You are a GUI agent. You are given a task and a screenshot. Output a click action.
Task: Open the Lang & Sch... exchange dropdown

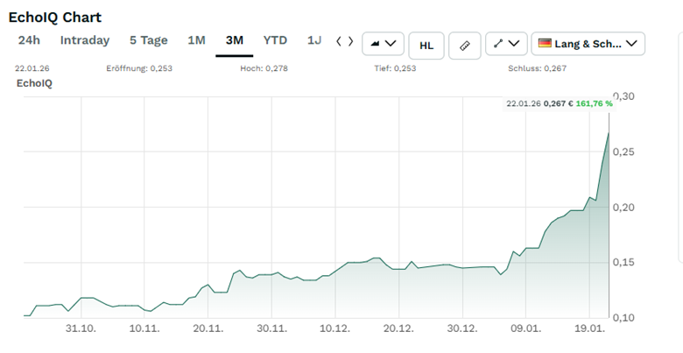click(588, 44)
